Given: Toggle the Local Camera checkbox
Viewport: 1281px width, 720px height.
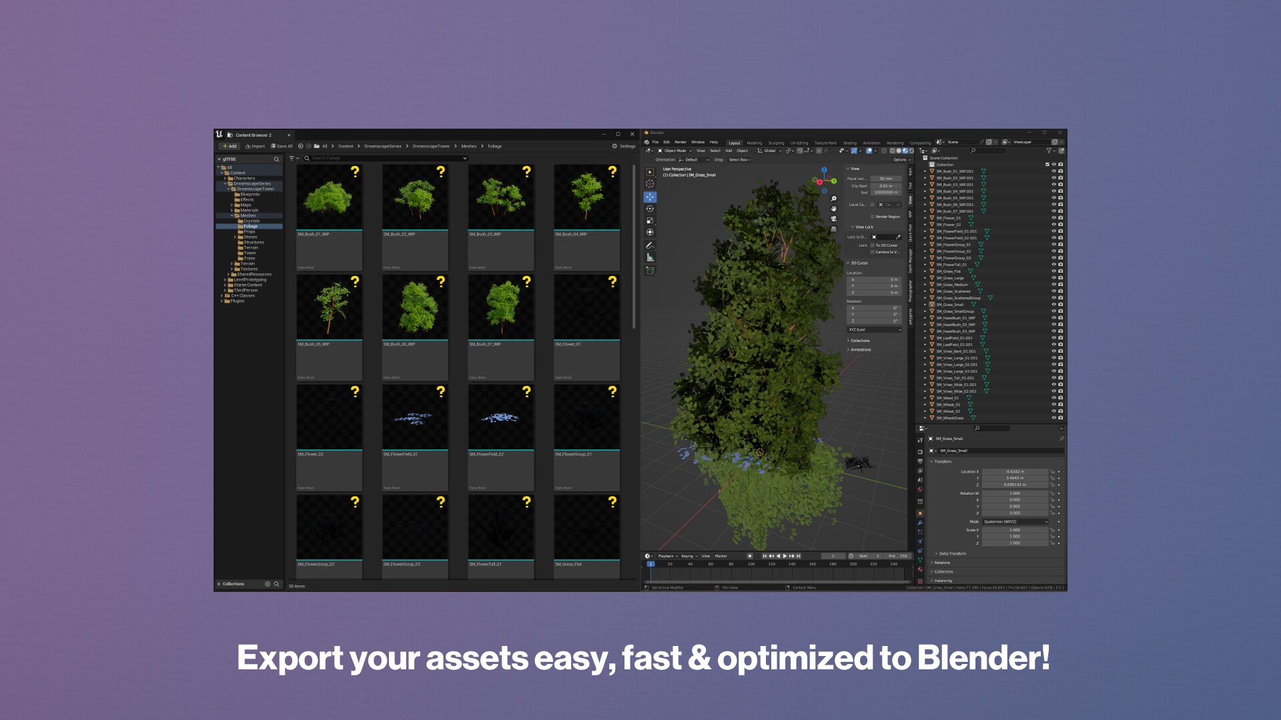Looking at the screenshot, I should [872, 205].
